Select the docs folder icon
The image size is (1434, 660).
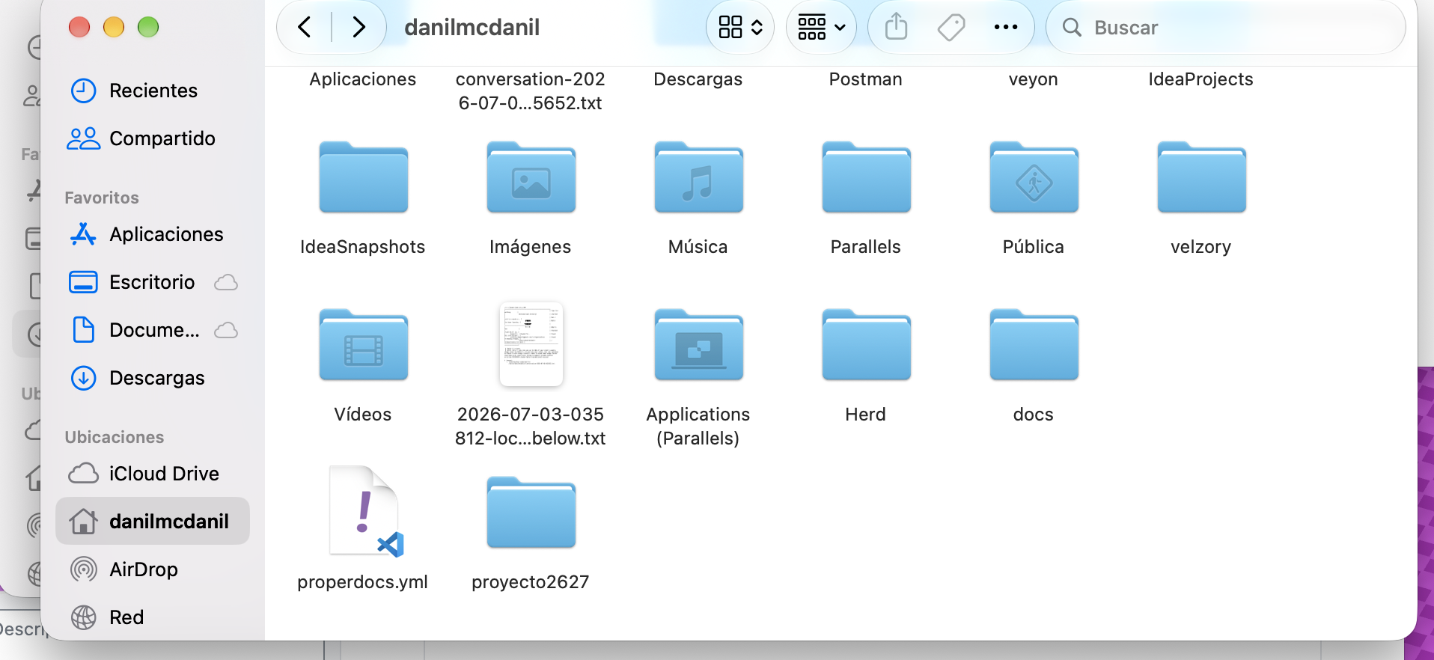click(1034, 345)
